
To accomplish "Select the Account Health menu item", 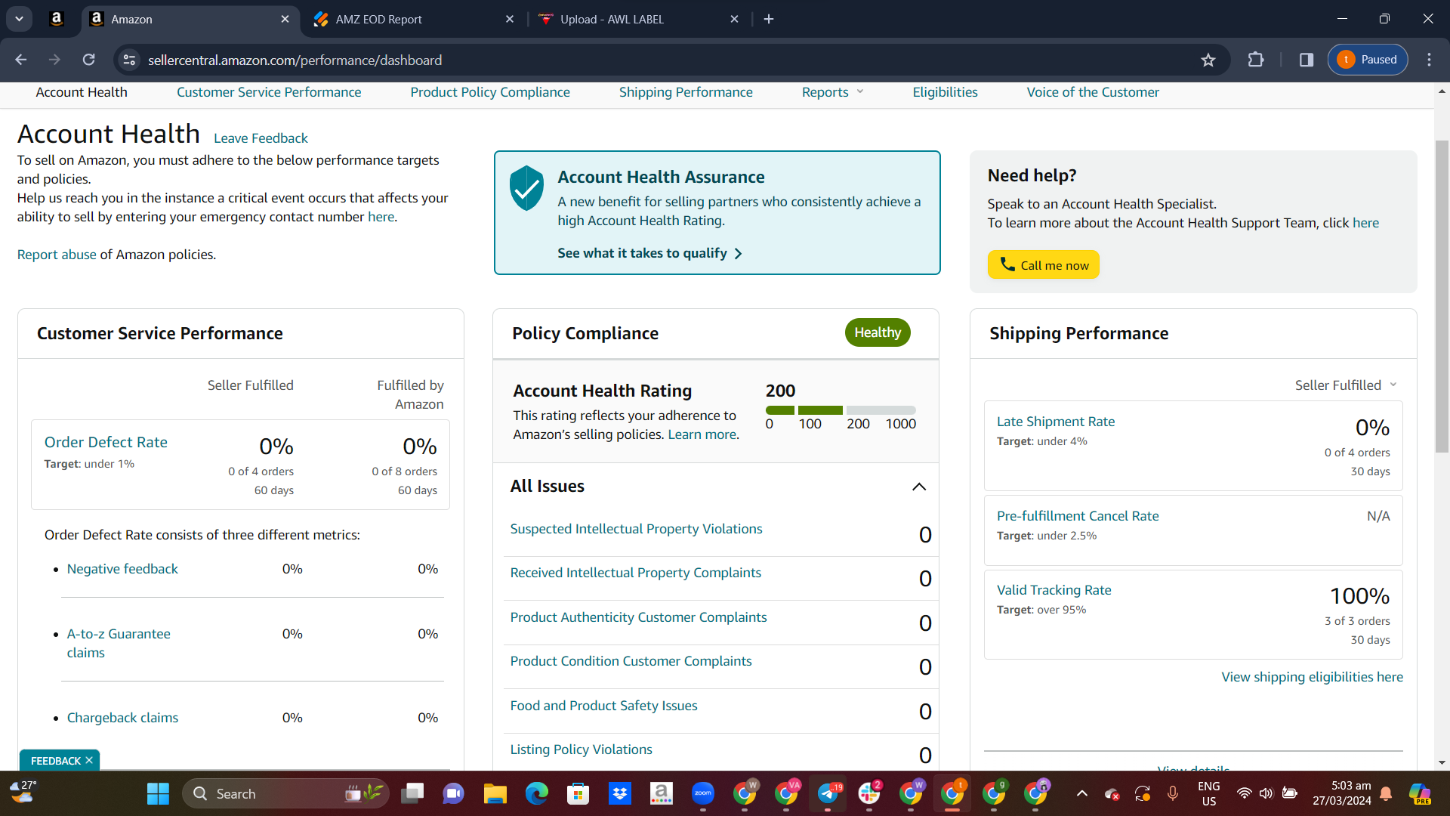I will (x=82, y=92).
